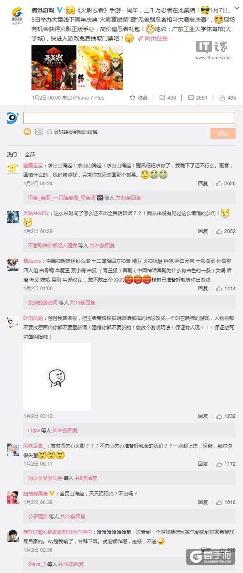Image resolution: width=243 pixels, height=573 pixels.
Task: Click the emoji smiley icon below comment box
Action: (x=27, y=132)
